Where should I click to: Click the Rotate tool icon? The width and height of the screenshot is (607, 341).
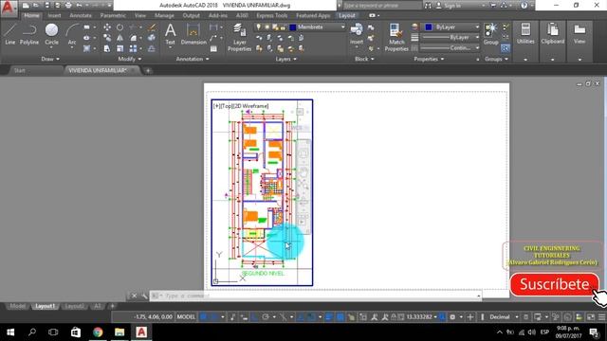pos(120,27)
